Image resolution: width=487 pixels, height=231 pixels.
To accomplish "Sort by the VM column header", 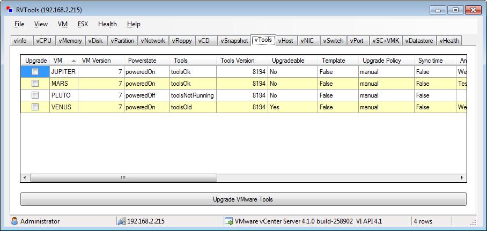I will click(x=63, y=61).
